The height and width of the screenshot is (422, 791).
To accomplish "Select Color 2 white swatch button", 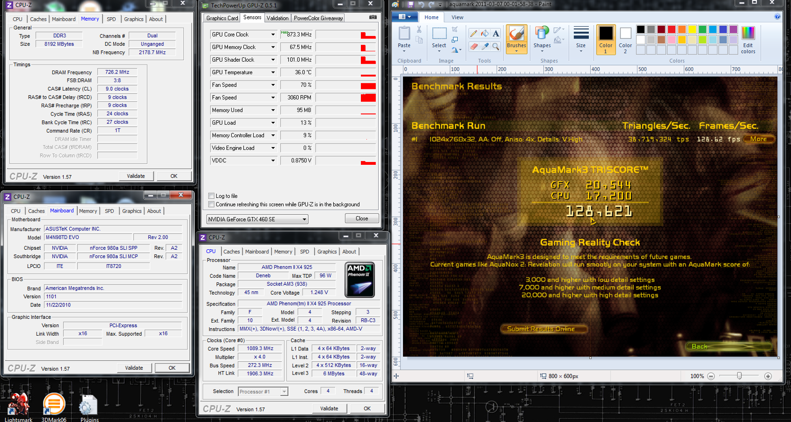I will click(625, 39).
